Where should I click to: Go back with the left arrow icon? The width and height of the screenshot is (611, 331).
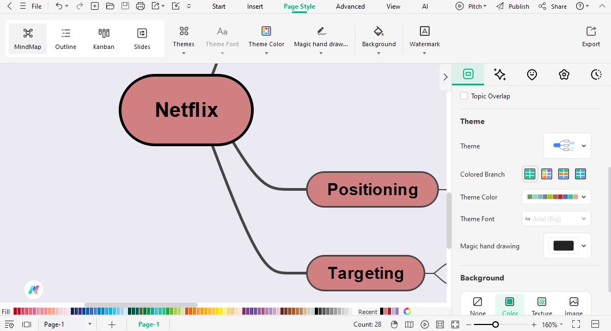[x=10, y=6]
